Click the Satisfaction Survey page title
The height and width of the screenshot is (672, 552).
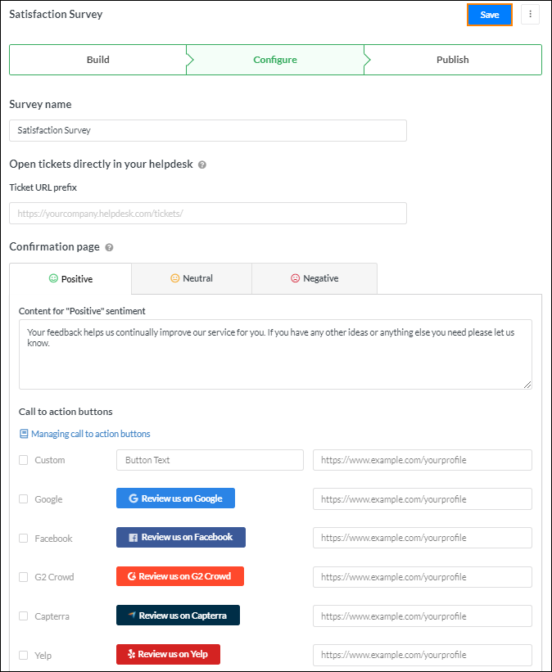56,14
